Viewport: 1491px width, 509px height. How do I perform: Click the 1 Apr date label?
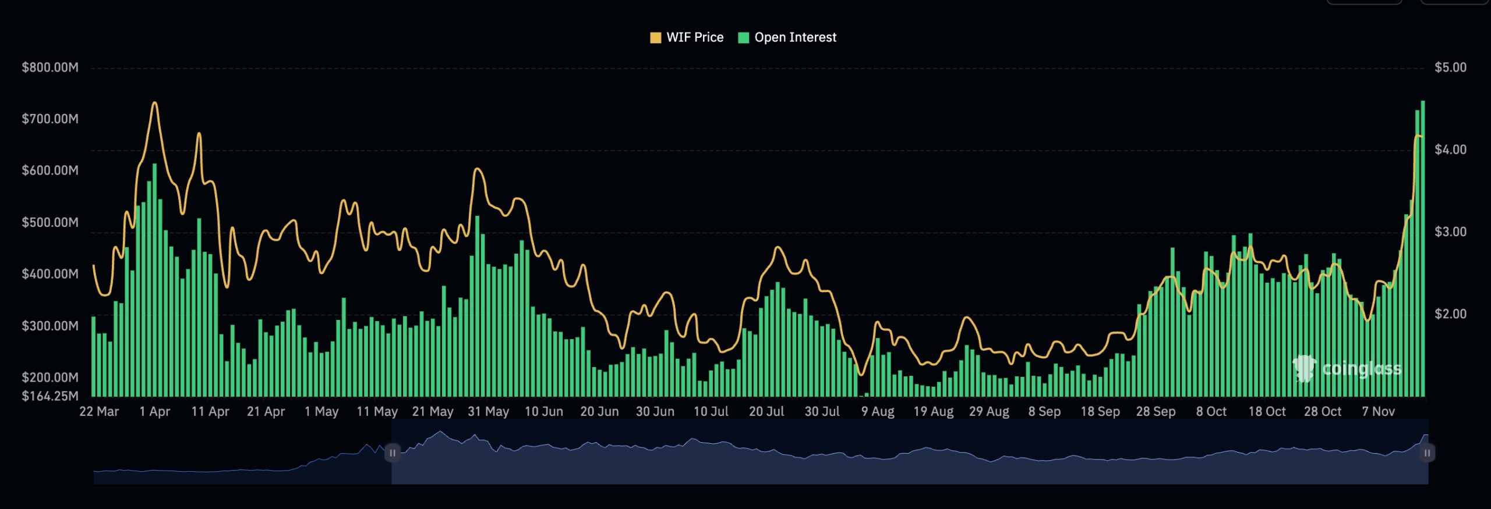pos(155,411)
